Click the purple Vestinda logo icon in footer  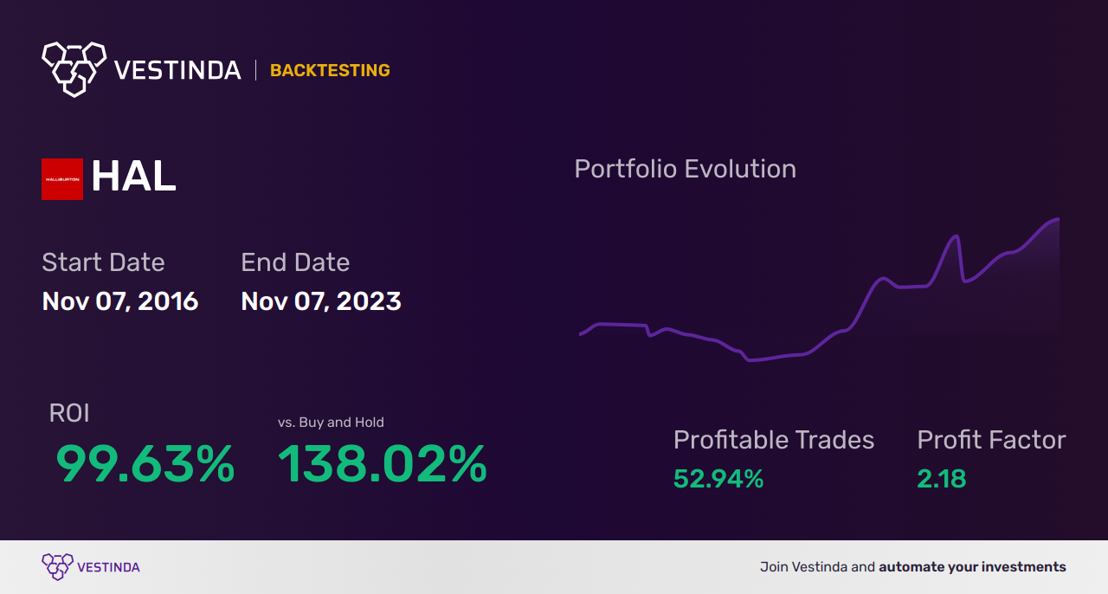click(x=57, y=566)
